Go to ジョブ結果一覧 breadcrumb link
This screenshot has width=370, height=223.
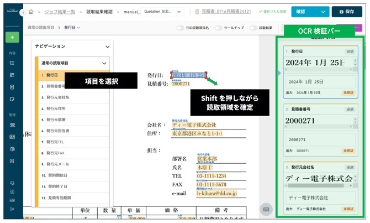(x=60, y=12)
